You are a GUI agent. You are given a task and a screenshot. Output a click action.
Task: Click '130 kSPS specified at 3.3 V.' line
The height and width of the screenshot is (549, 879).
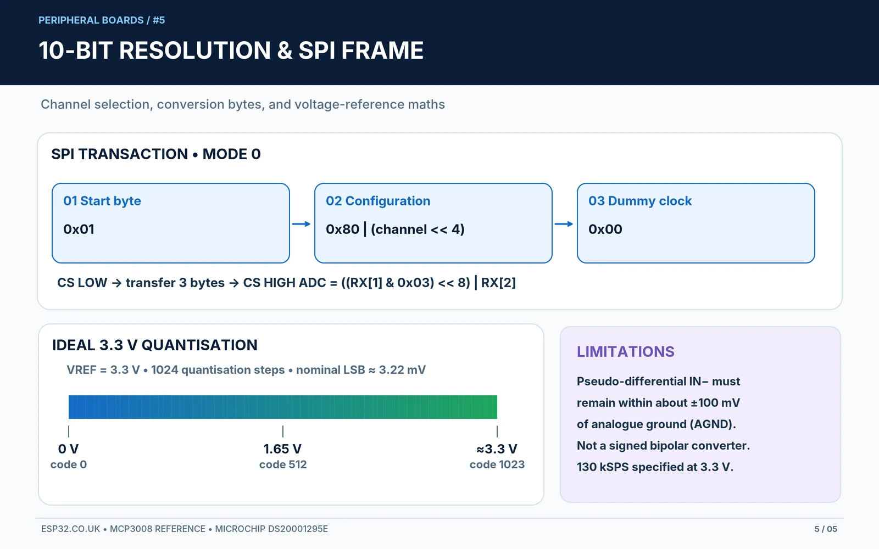pyautogui.click(x=655, y=467)
